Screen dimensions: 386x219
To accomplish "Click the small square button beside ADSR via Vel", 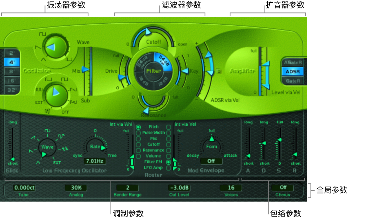I will pyautogui.click(x=219, y=71).
